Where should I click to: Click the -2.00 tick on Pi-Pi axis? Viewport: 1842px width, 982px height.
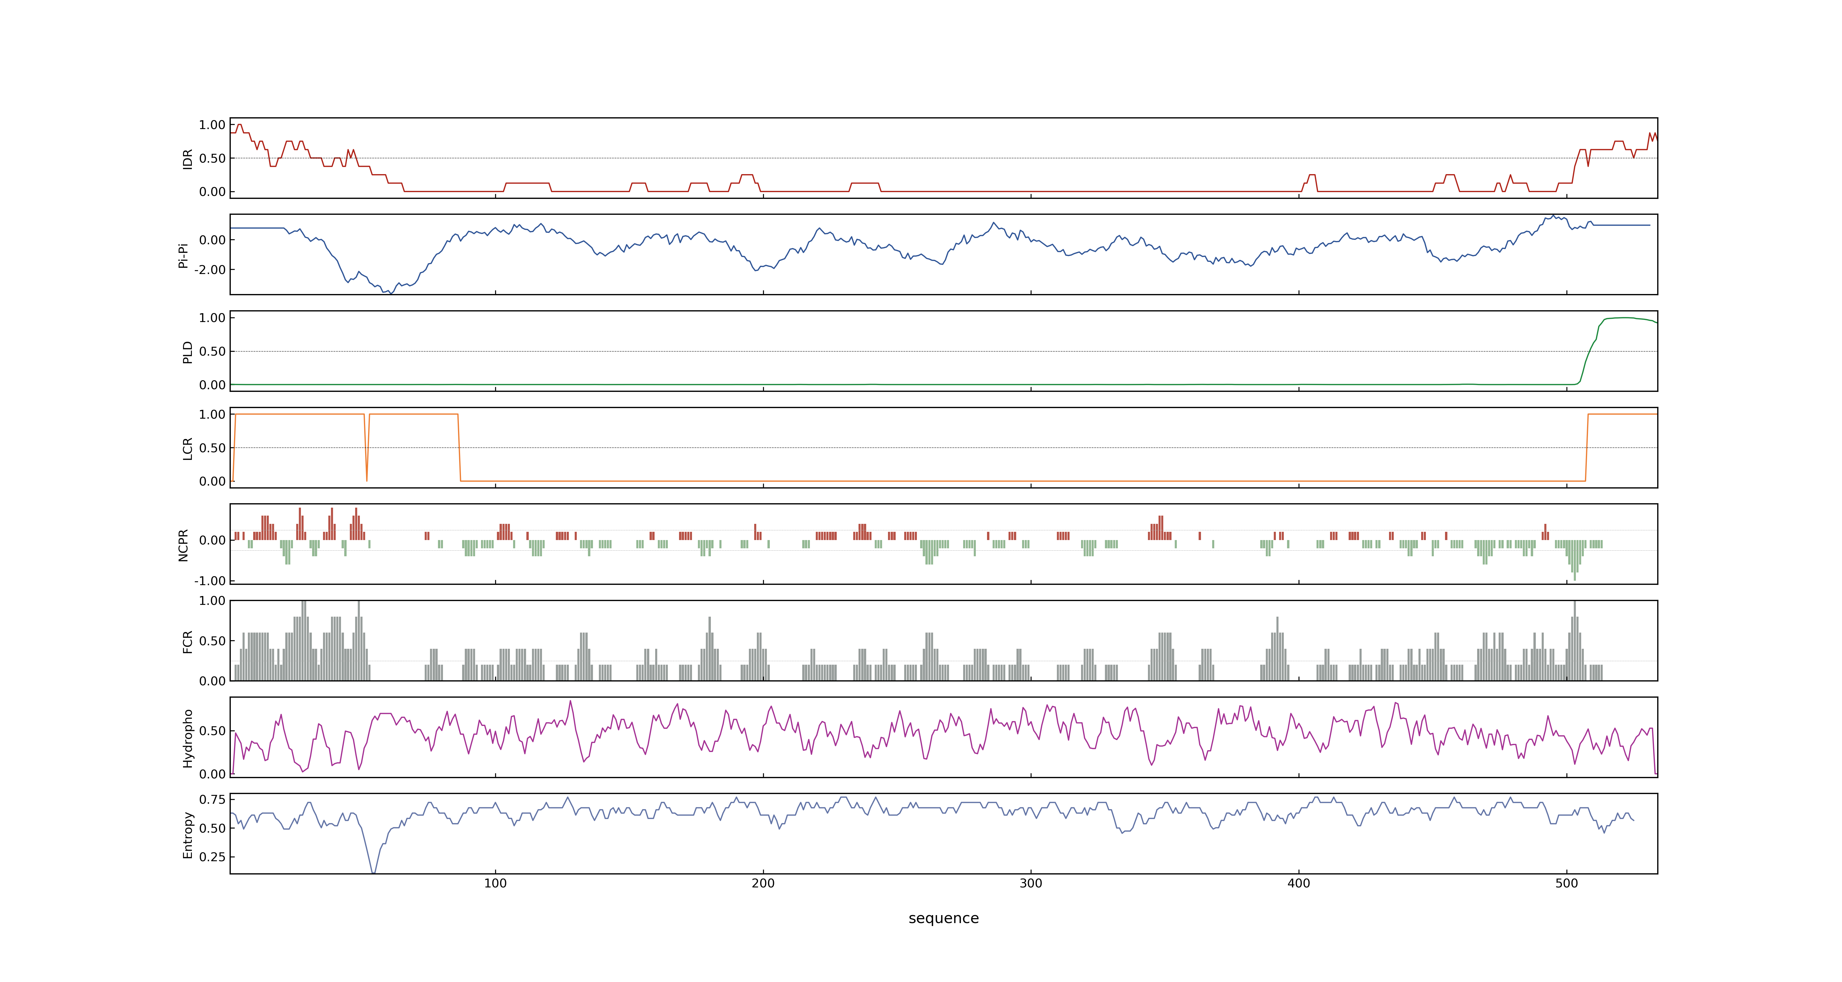(x=210, y=270)
